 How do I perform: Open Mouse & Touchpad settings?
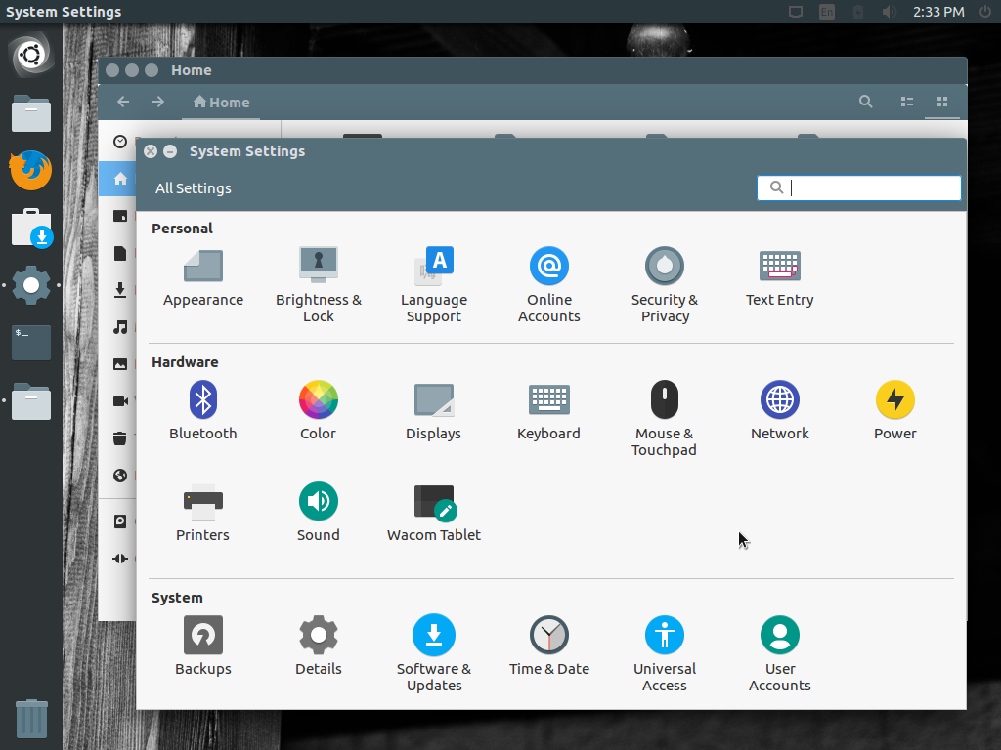[664, 398]
